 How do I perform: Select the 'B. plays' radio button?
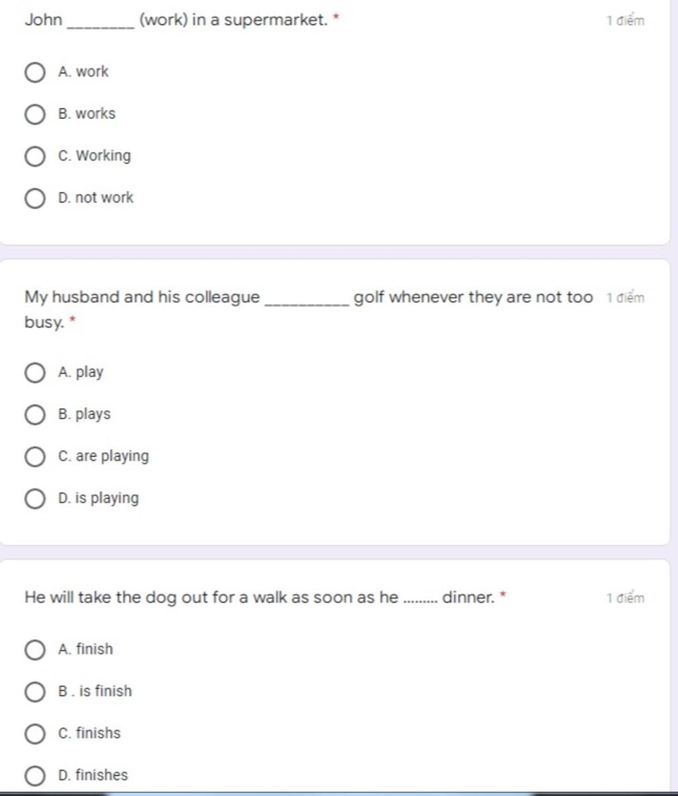[x=35, y=414]
